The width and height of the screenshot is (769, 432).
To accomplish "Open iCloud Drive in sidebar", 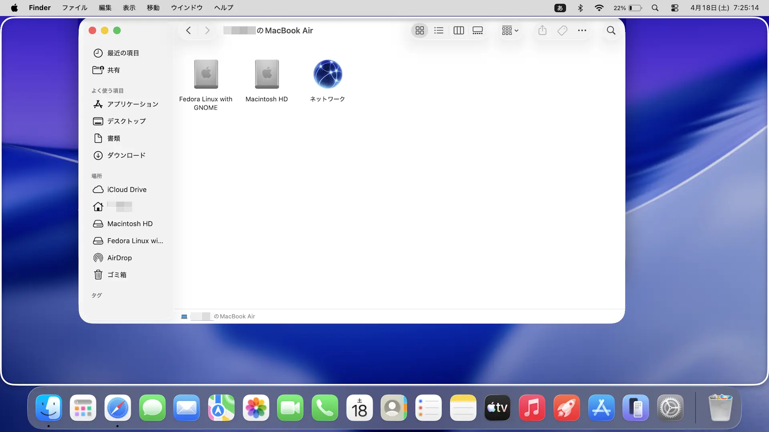I will [x=127, y=190].
